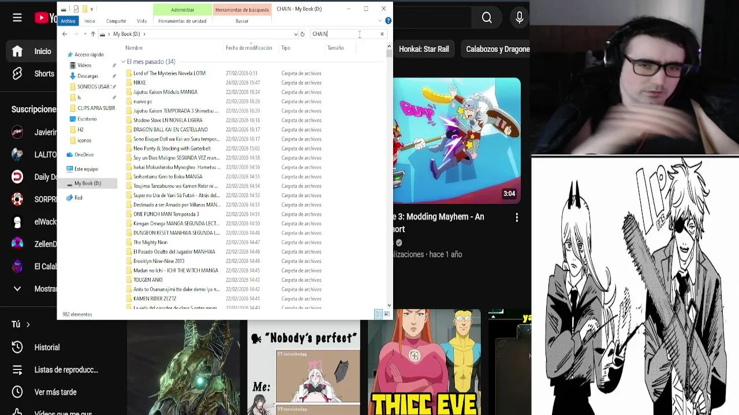Switch to details view icon at bottom right
Viewport: 739px width, 415px height.
click(x=378, y=314)
